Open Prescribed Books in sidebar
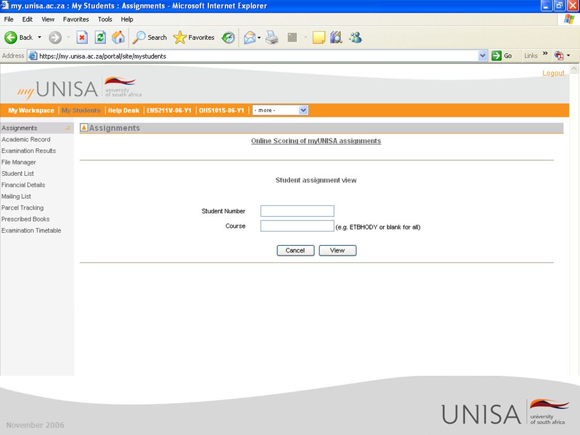The height and width of the screenshot is (435, 580). point(25,219)
